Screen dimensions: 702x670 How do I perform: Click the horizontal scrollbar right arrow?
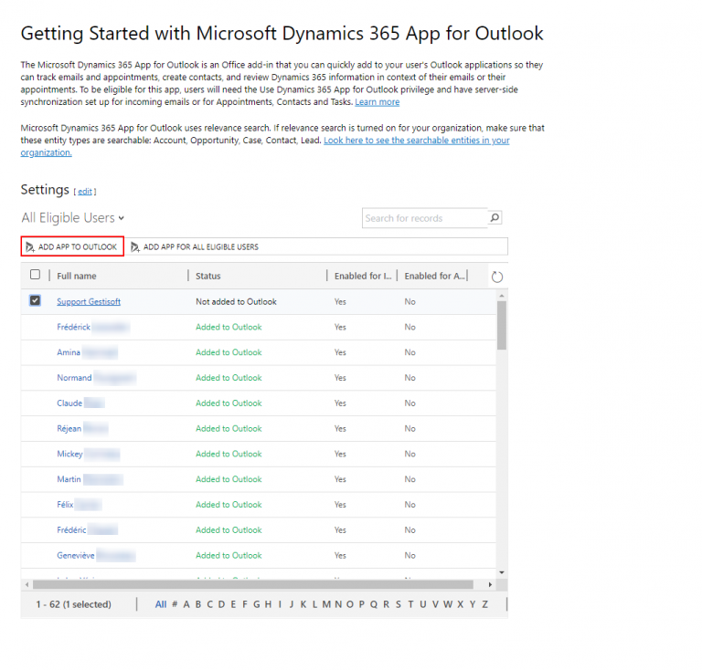click(x=490, y=584)
